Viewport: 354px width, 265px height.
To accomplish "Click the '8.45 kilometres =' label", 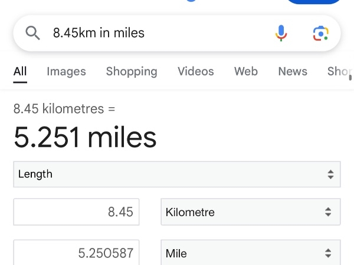I will click(64, 108).
